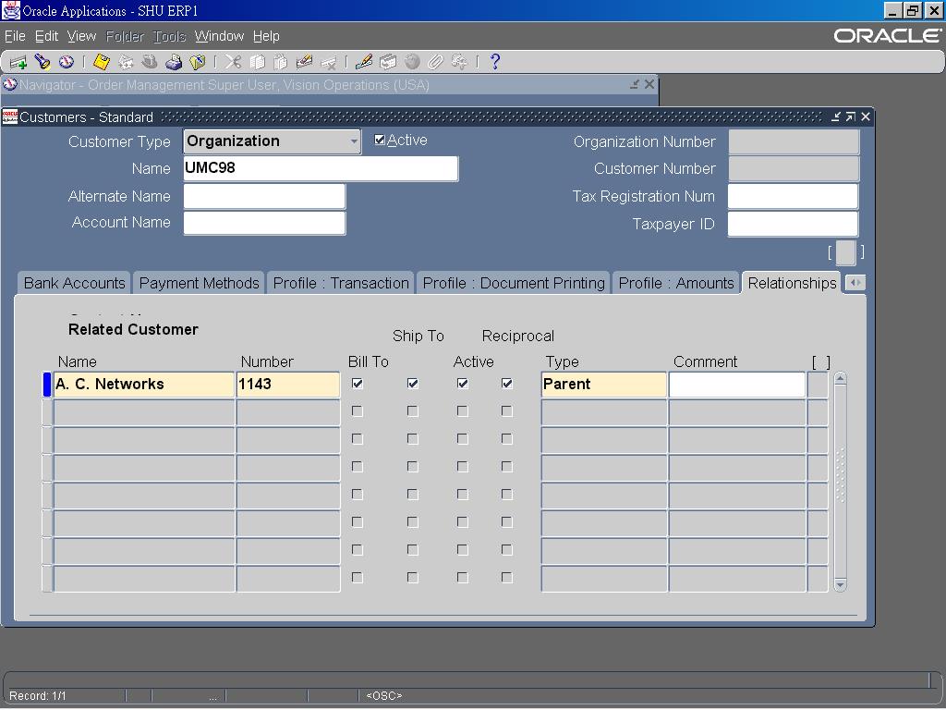This screenshot has height=710, width=946.
Task: Open the File menu
Action: [15, 36]
